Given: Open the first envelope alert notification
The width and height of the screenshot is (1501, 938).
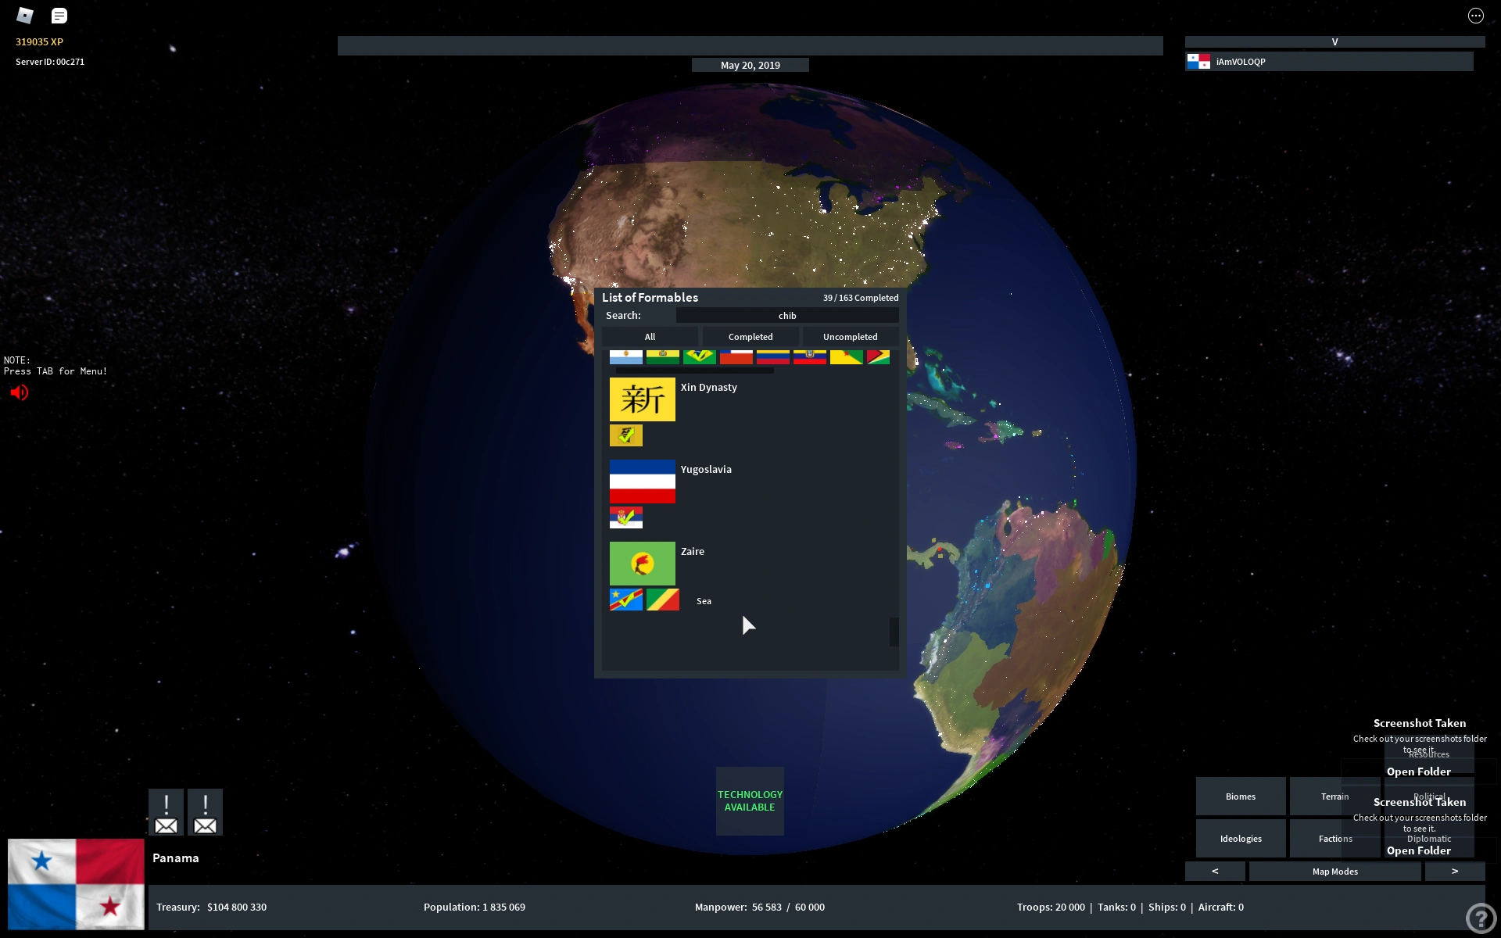Looking at the screenshot, I should pyautogui.click(x=166, y=812).
